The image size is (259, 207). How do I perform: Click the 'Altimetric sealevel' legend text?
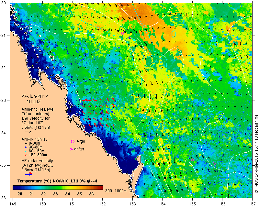pos(38,109)
